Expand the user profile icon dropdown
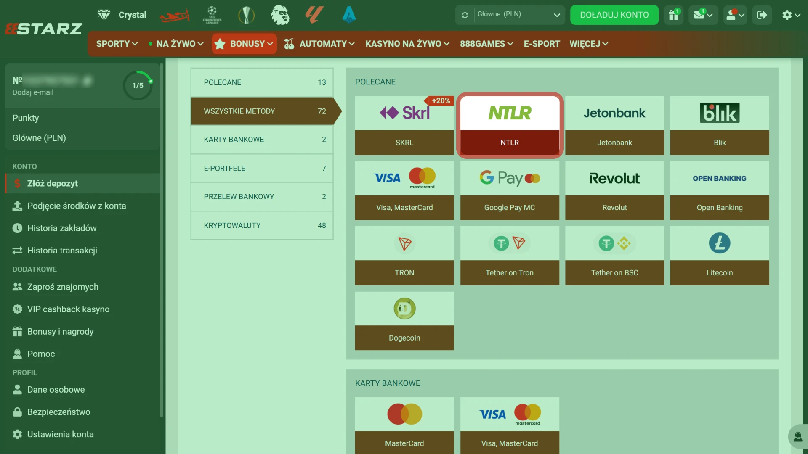 pos(735,15)
